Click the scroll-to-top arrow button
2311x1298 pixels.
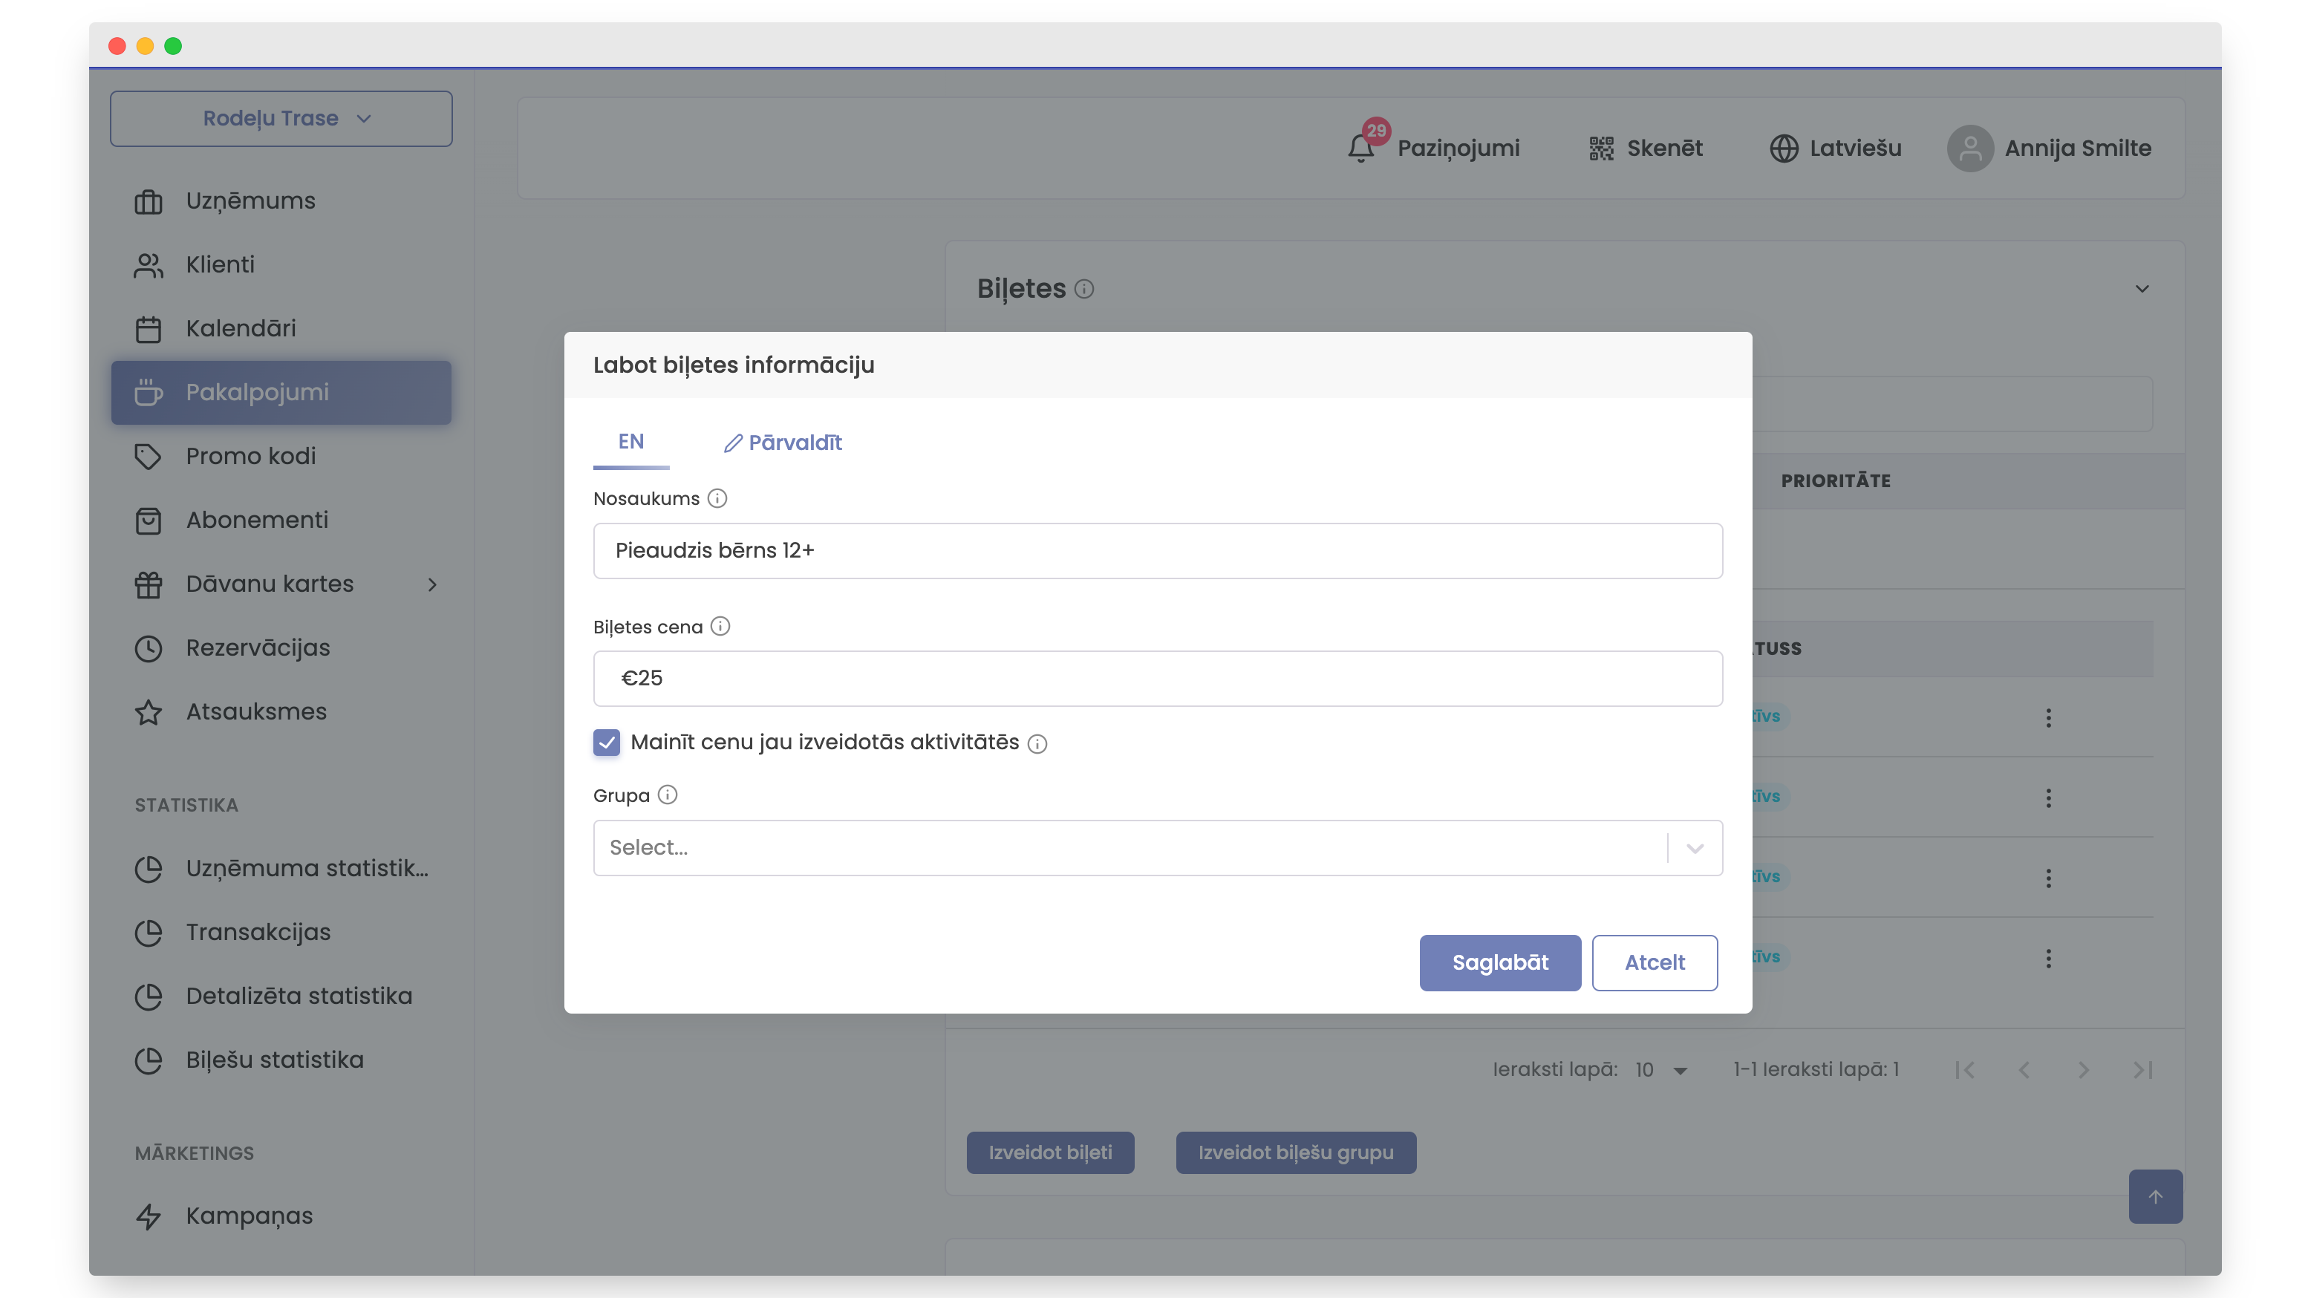coord(2155,1196)
